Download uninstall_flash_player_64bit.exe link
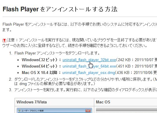The height and width of the screenshot is (113, 157). (89, 66)
